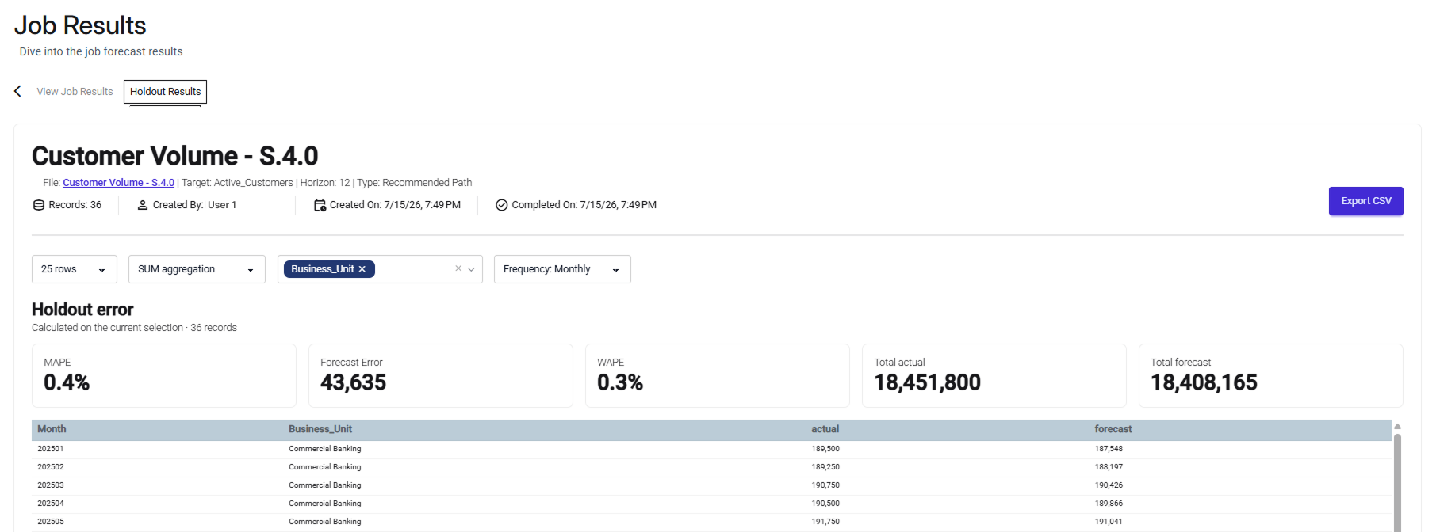Image resolution: width=1440 pixels, height=532 pixels.
Task: Click the back arrow icon
Action: pos(17,91)
